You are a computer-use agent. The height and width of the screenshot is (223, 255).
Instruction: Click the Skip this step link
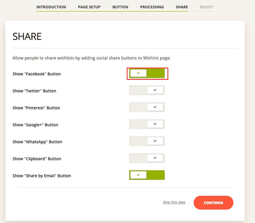174,202
